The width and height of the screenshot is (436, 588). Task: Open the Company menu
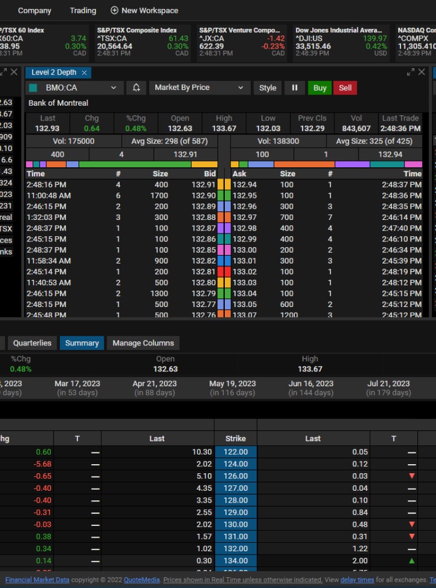(34, 10)
